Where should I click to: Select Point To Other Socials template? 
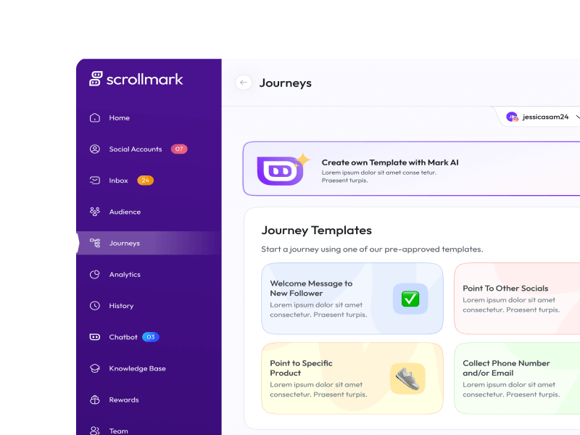tap(517, 299)
